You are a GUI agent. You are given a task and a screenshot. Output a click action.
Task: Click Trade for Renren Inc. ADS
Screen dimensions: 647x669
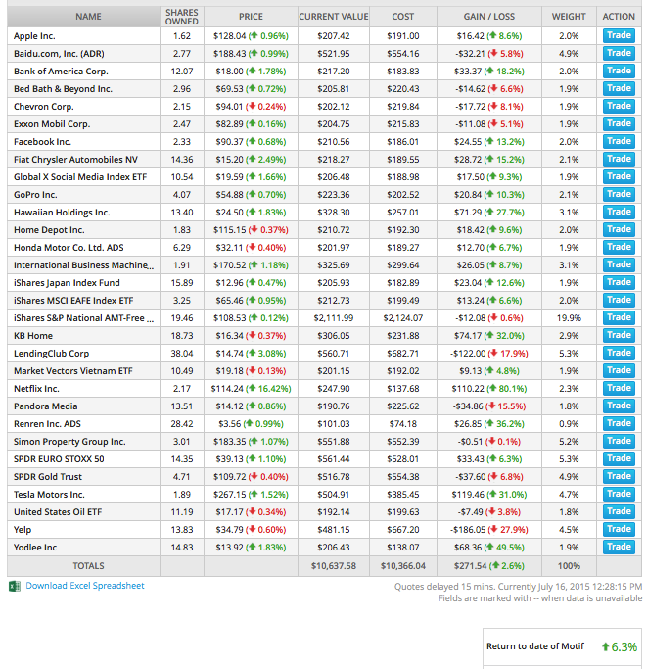click(619, 424)
